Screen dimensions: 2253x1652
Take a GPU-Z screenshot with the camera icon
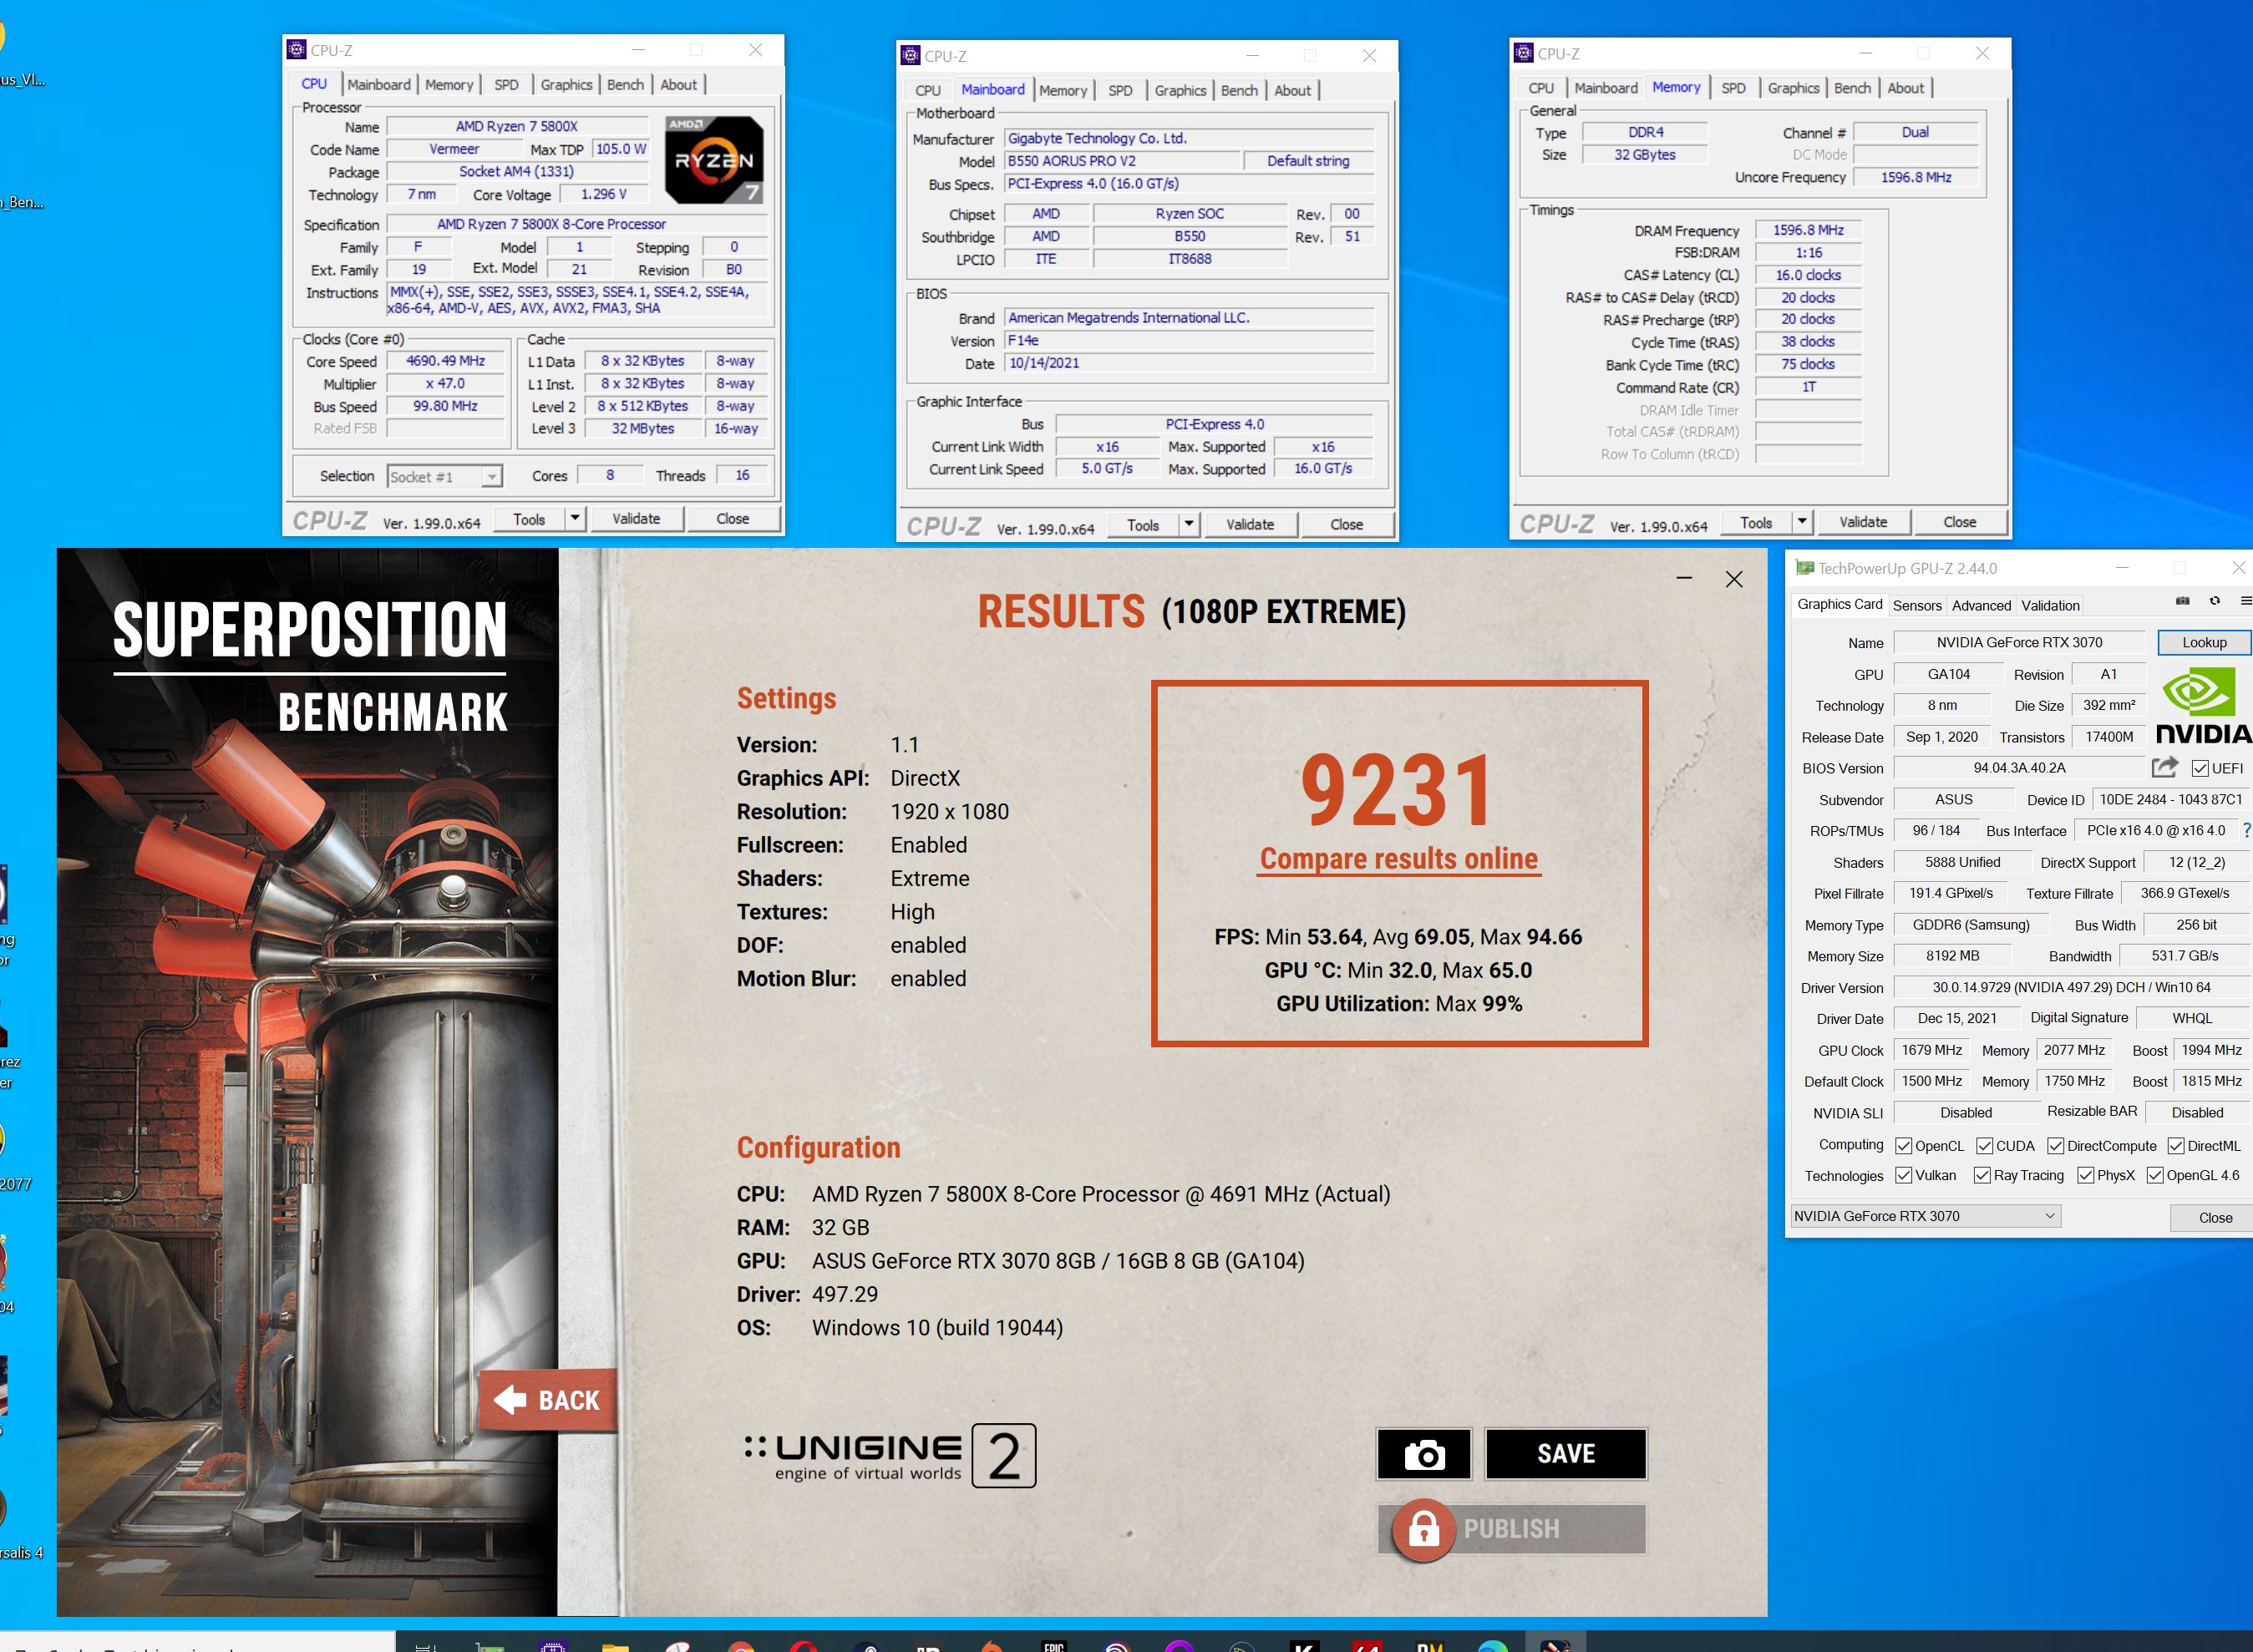(2182, 601)
